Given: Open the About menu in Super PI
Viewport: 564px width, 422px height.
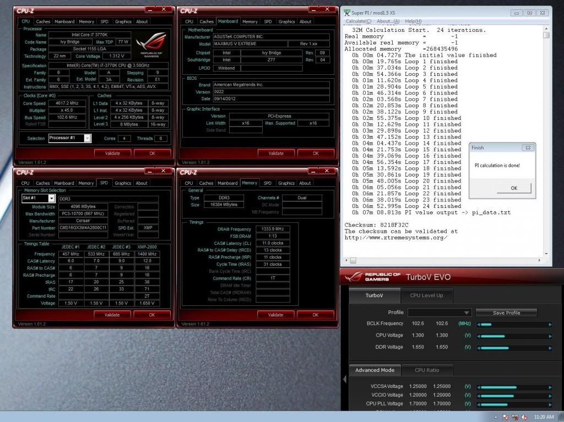Looking at the screenshot, I should point(388,21).
